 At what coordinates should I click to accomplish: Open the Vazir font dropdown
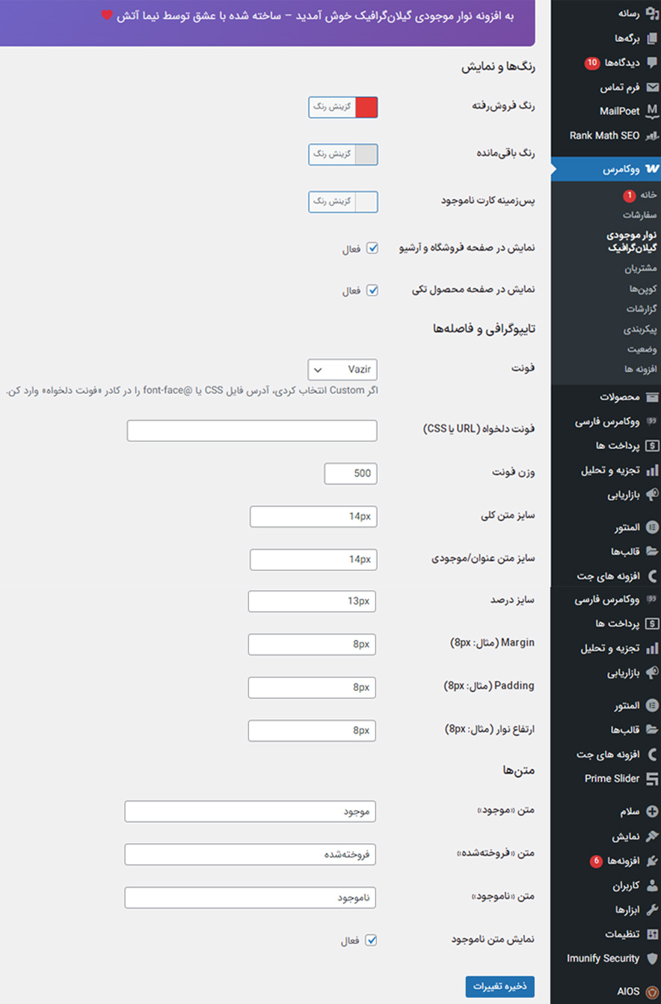tap(342, 370)
